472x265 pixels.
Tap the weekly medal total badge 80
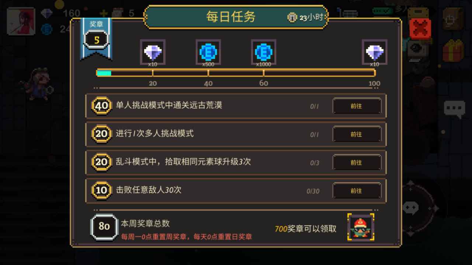click(104, 226)
